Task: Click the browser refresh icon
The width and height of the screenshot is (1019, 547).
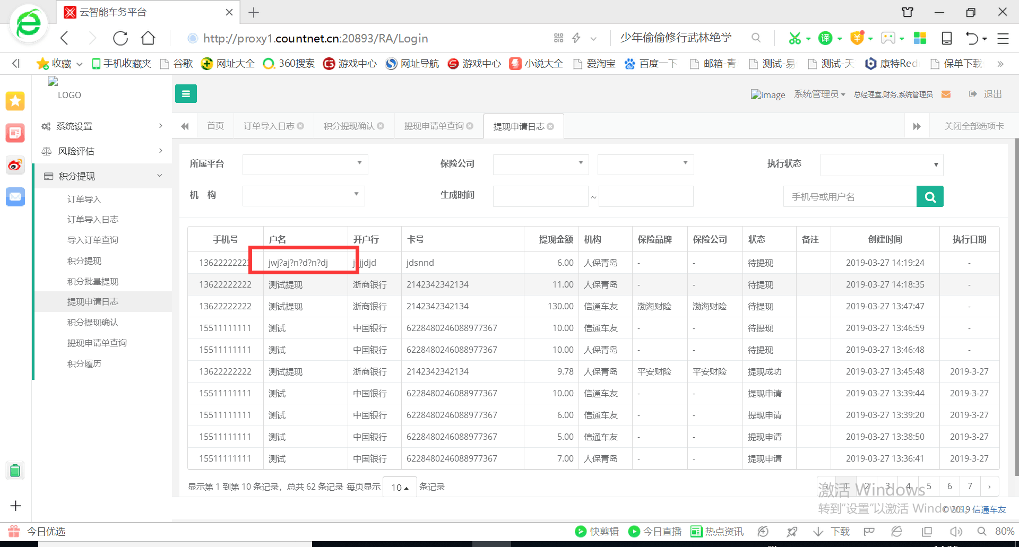Action: coord(120,38)
